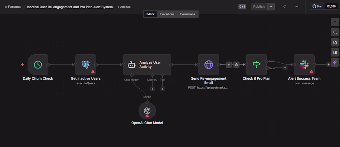
Task: Click the warning triangle on Alert Success Team
Action: 311,71
